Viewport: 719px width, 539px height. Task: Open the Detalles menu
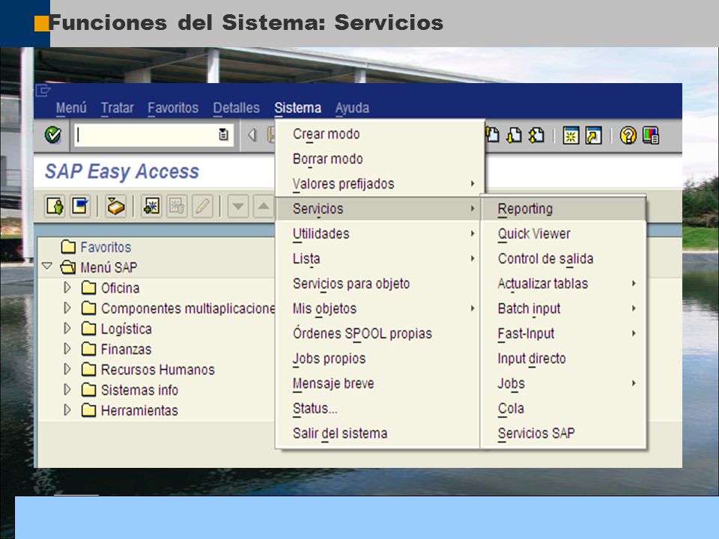tap(236, 108)
